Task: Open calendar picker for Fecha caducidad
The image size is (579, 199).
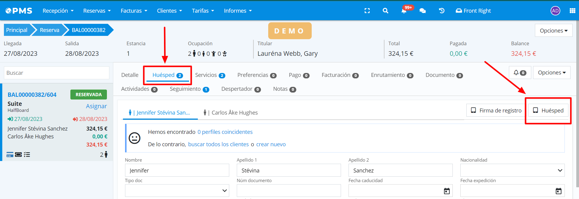Action: [447, 191]
